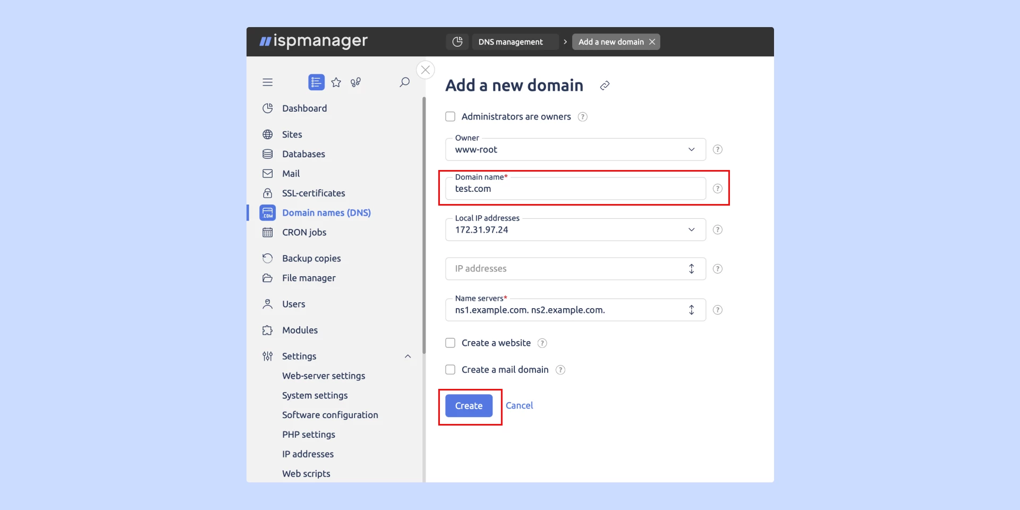Click the CRON jobs calendar icon
This screenshot has height=510, width=1020.
[268, 232]
